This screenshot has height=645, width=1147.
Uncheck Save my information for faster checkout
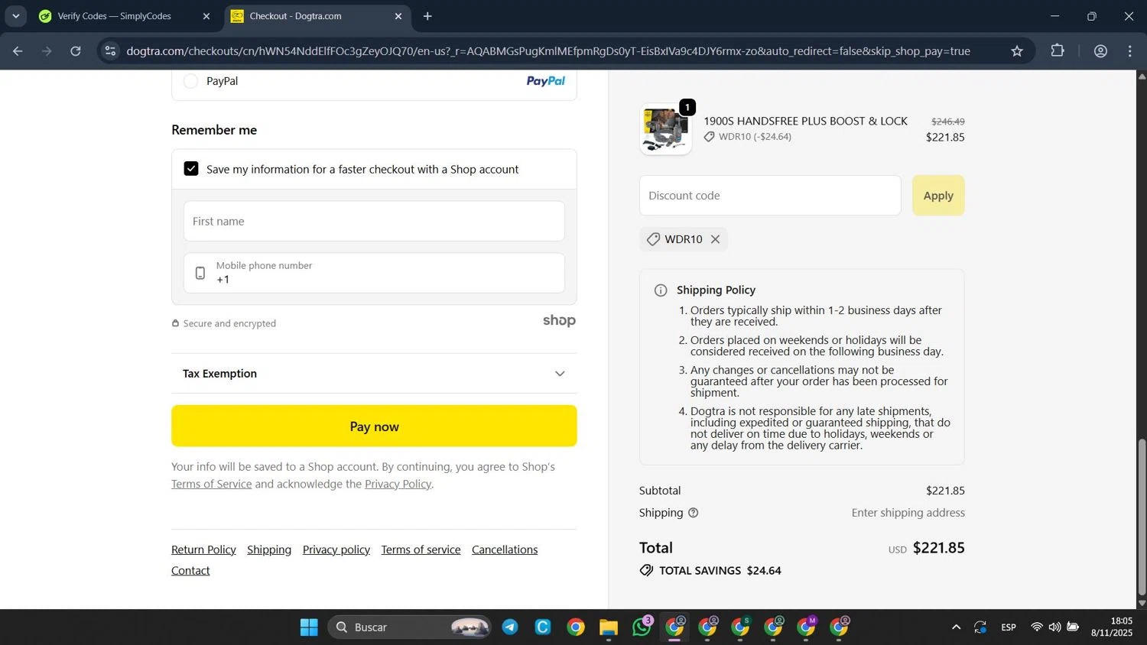click(x=191, y=169)
